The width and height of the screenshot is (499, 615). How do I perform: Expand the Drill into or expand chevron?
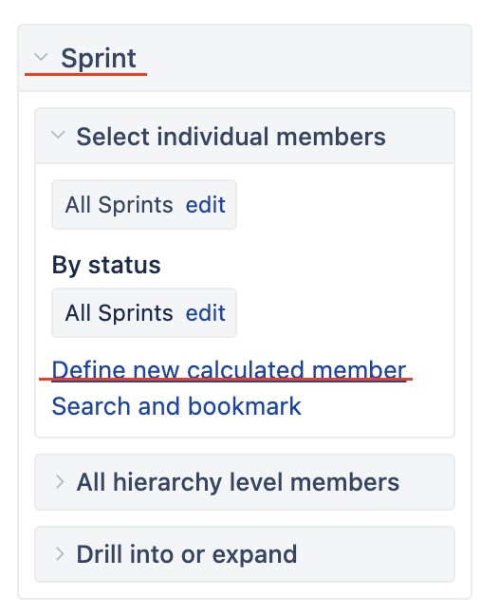pyautogui.click(x=60, y=554)
